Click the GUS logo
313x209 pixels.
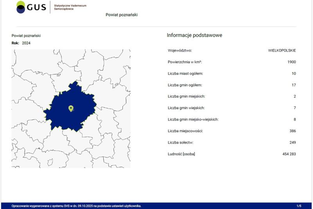click(31, 7)
